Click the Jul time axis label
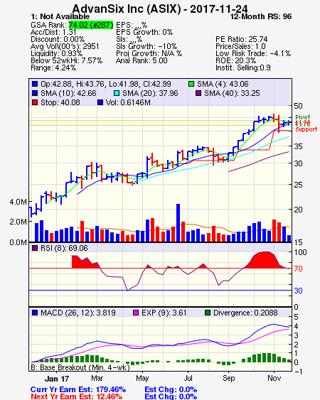 coord(188,378)
